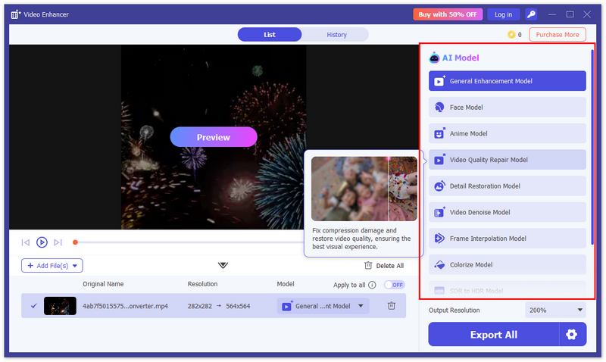This screenshot has height=362, width=606.
Task: Click the key register icon in title bar
Action: pyautogui.click(x=532, y=14)
